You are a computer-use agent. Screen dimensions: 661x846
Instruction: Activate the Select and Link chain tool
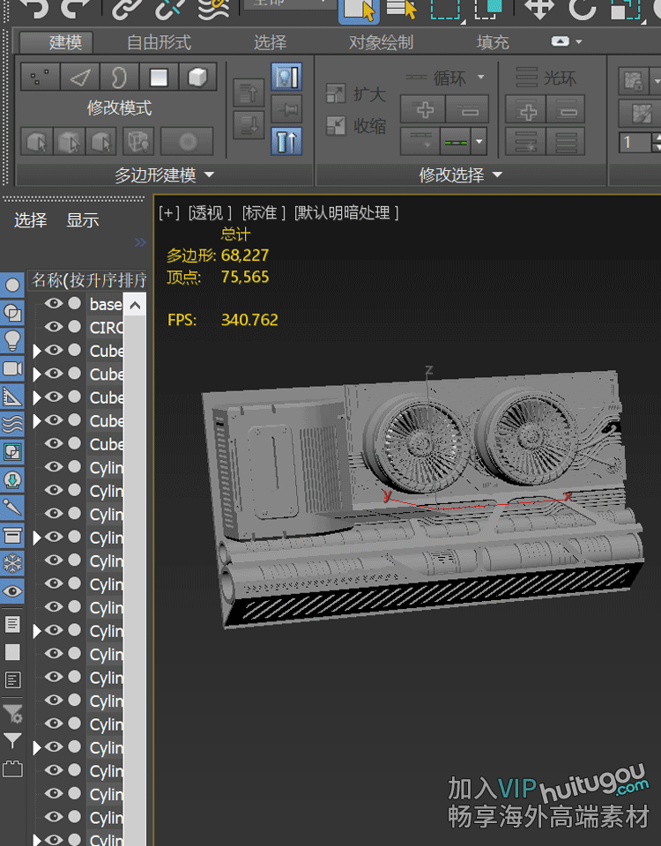click(x=127, y=9)
